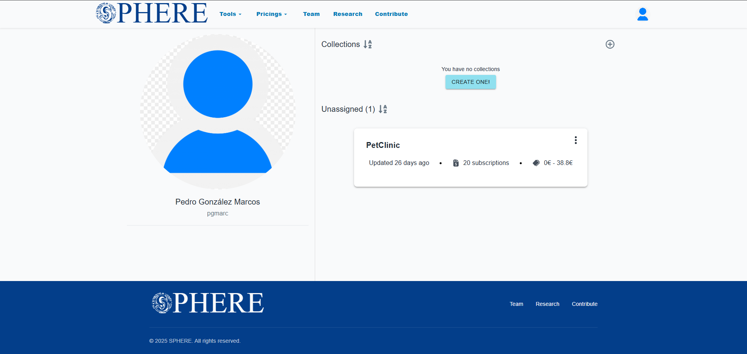The height and width of the screenshot is (354, 747).
Task: Open PetClinic three-dot options menu
Action: click(575, 140)
